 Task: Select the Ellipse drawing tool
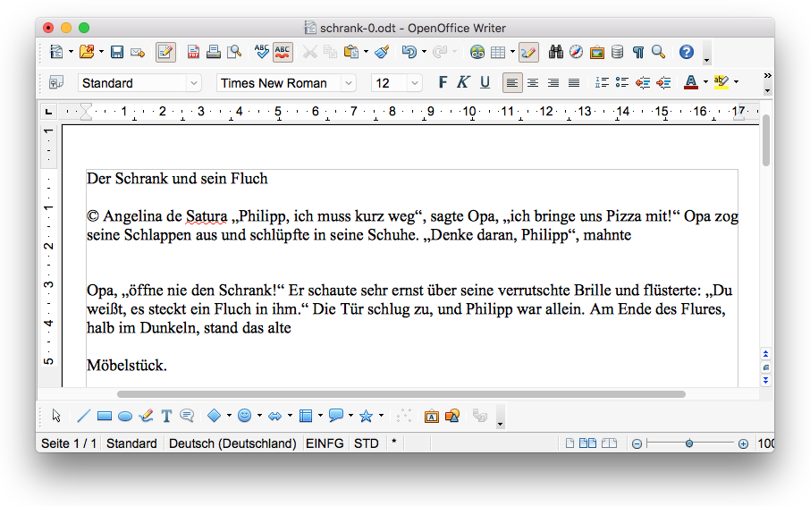125,417
